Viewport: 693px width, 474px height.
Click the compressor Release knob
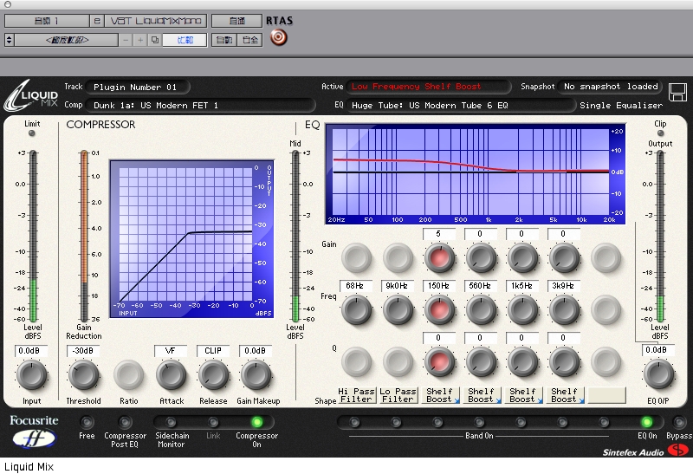(x=213, y=374)
